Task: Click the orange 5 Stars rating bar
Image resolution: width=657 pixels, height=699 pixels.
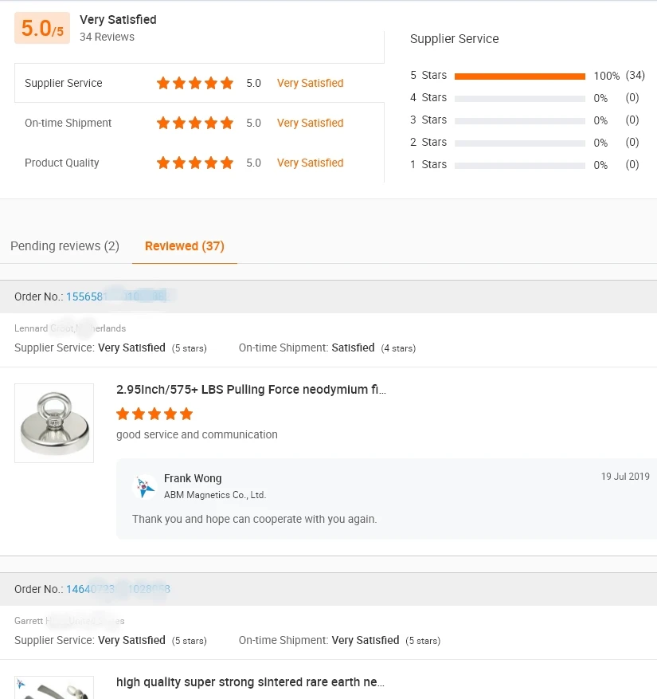Action: (x=519, y=76)
